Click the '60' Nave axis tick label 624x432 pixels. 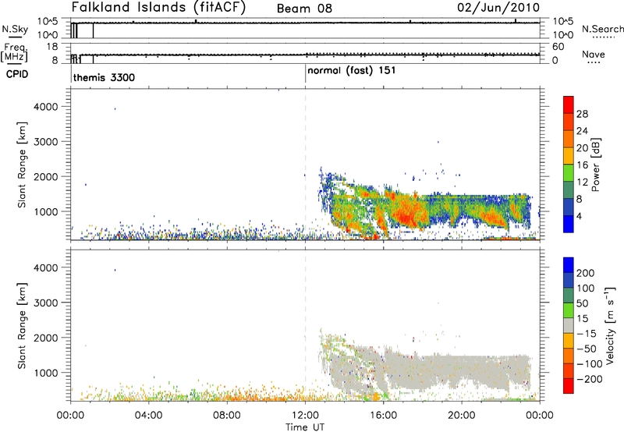click(x=558, y=47)
